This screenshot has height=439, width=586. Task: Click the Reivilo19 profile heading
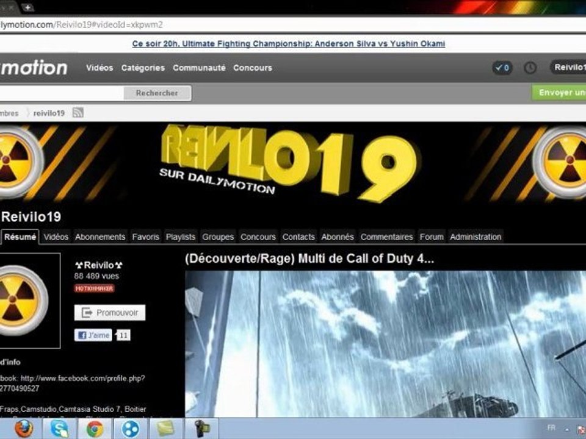(x=31, y=217)
